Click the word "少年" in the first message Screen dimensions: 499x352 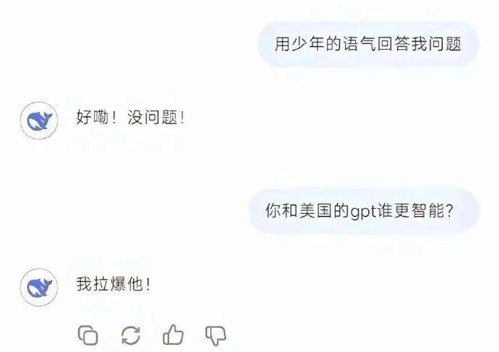coord(300,44)
